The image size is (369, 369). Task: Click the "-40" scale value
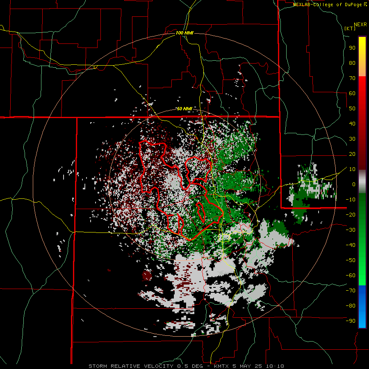[351, 245]
